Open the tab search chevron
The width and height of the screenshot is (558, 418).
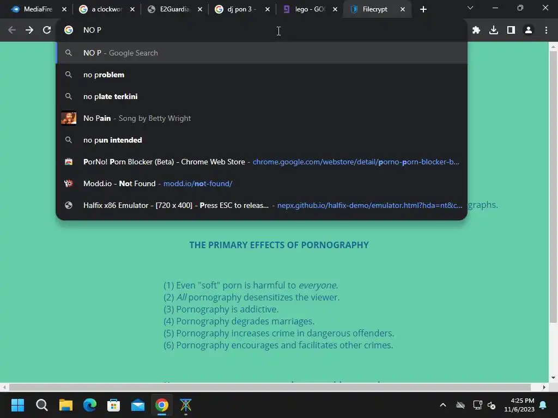point(470,8)
